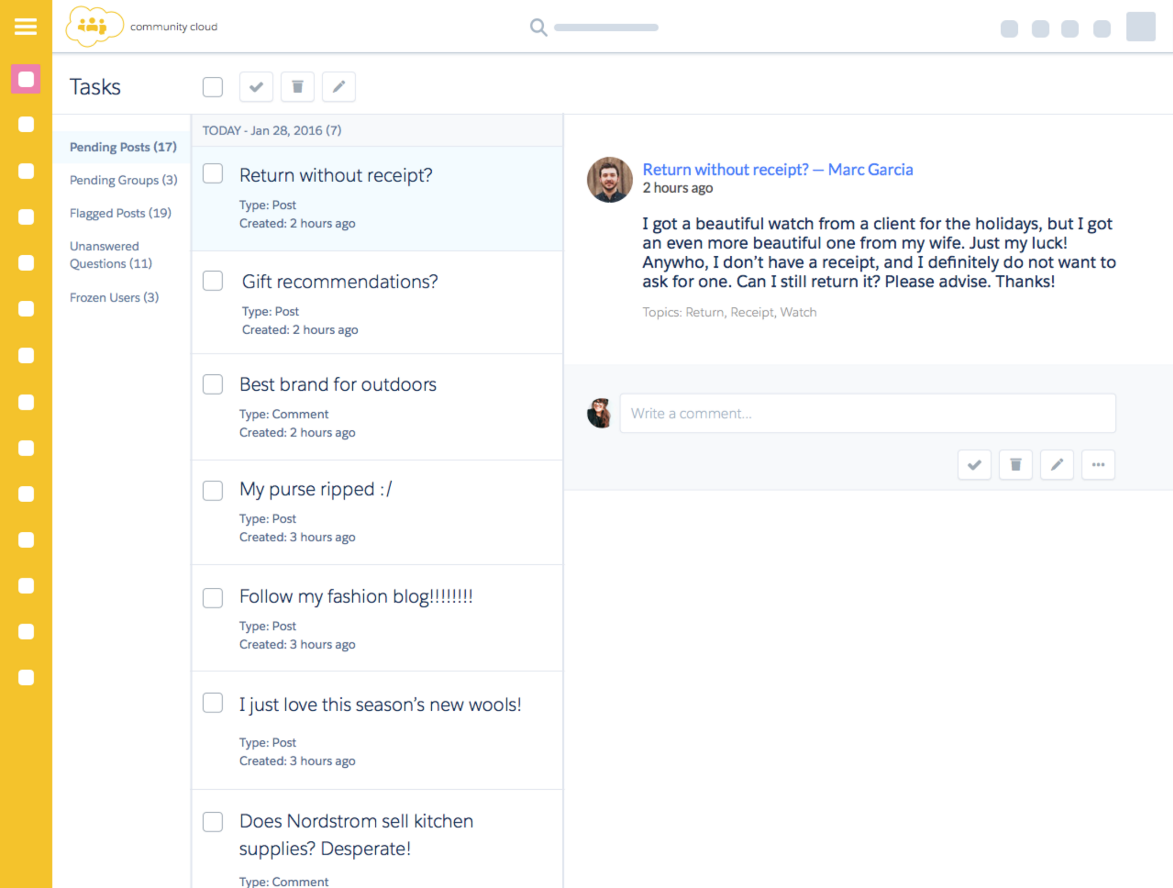Approve selected tasks with the header checkmark
The image size is (1173, 888).
256,87
